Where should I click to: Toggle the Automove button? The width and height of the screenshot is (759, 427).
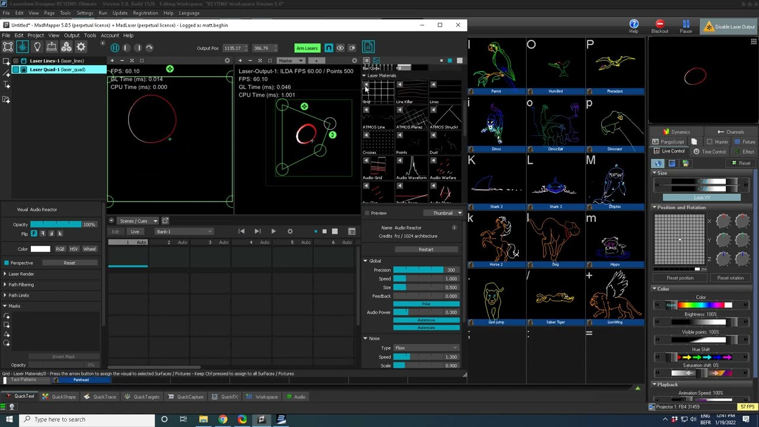click(426, 320)
